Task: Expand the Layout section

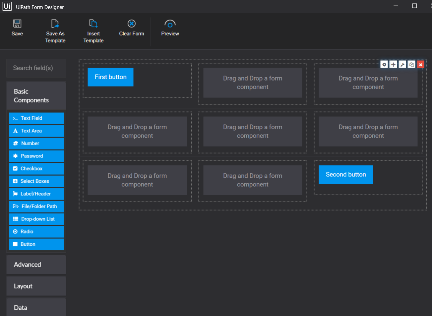Action: click(36, 286)
